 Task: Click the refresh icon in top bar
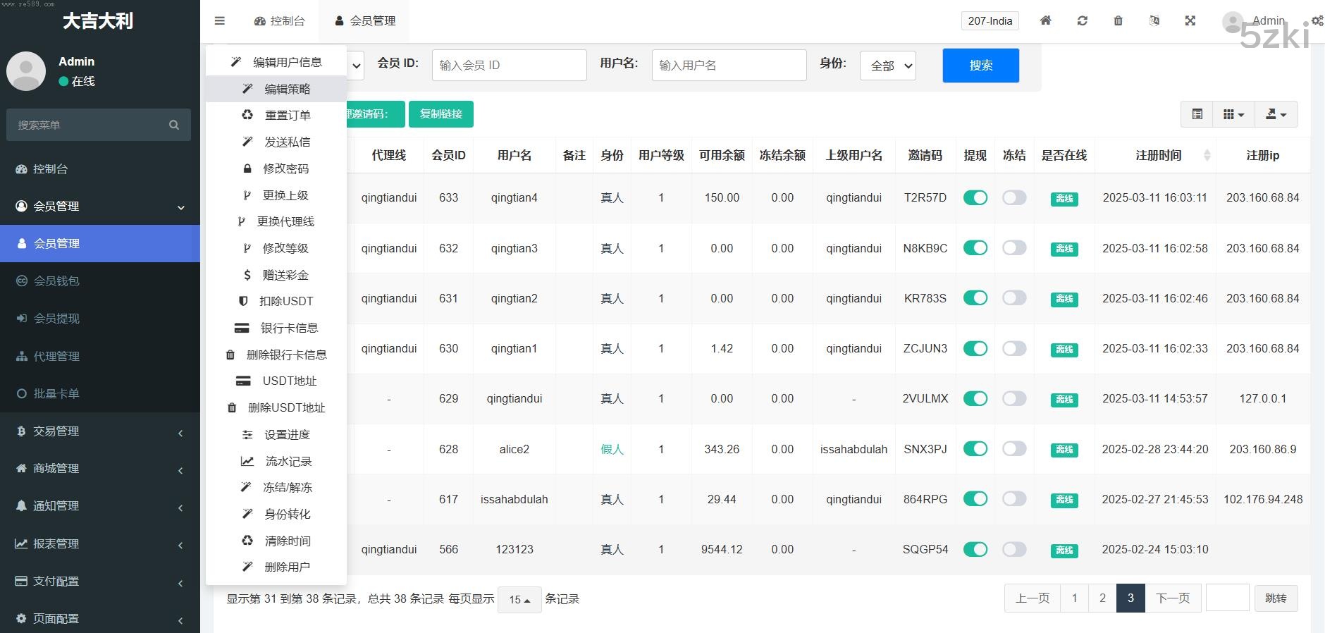1083,21
